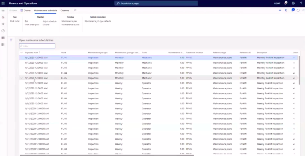305x156 pixels.
Task: Select the row checkbox for FL-05 Monthly
Action: coord(22,78)
